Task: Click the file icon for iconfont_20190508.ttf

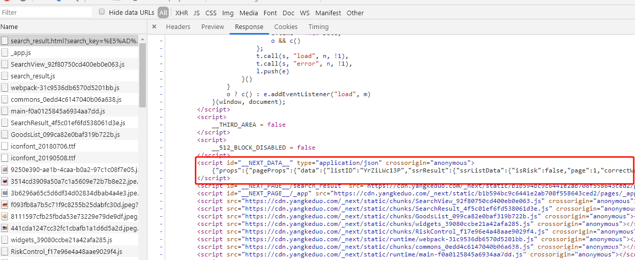Action: (x=5, y=158)
